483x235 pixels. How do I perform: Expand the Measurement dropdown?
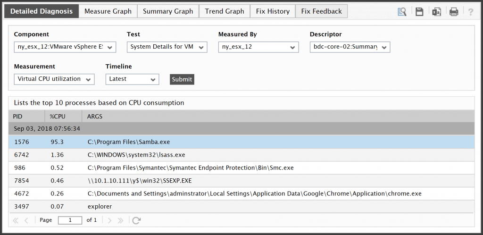(x=54, y=79)
